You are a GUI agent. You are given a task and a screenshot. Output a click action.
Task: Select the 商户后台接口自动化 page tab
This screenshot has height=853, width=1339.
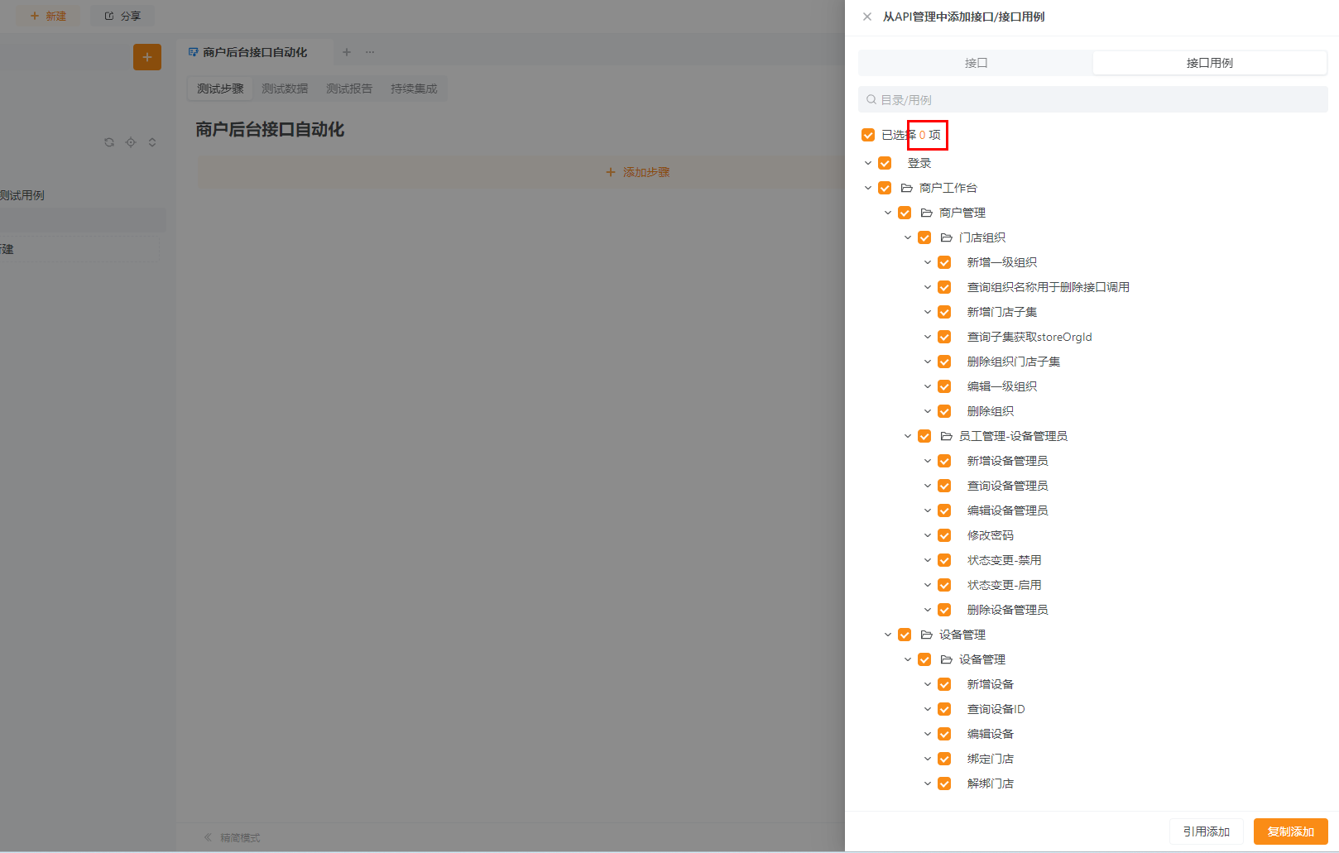click(x=255, y=52)
